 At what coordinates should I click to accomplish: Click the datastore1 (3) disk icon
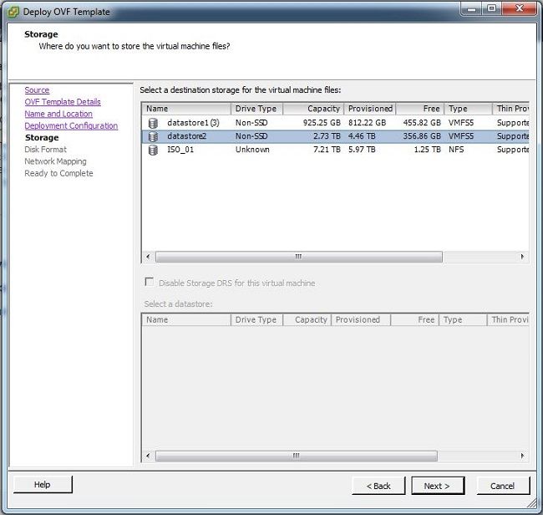point(153,123)
